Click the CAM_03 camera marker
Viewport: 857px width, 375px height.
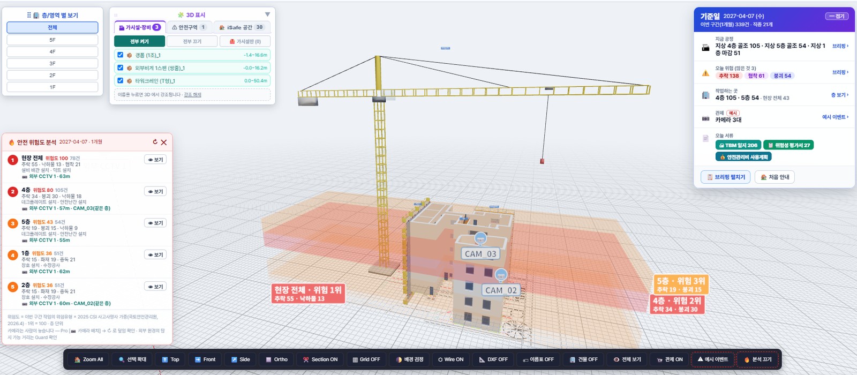(480, 253)
